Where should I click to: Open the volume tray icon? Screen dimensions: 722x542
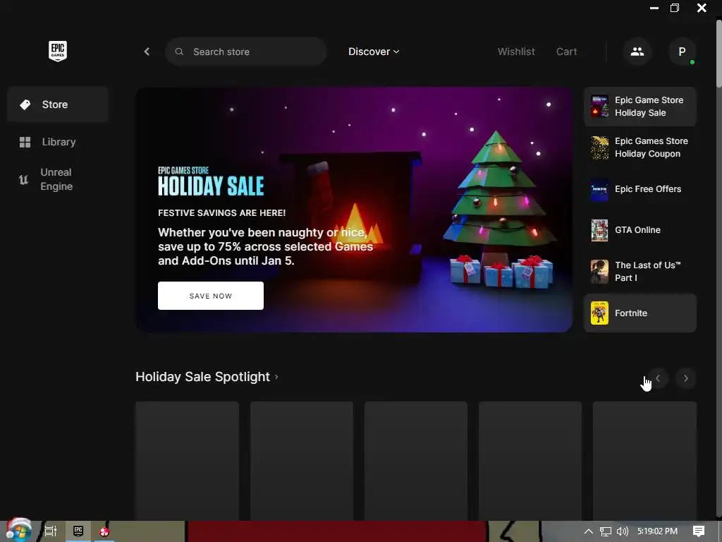pos(622,531)
